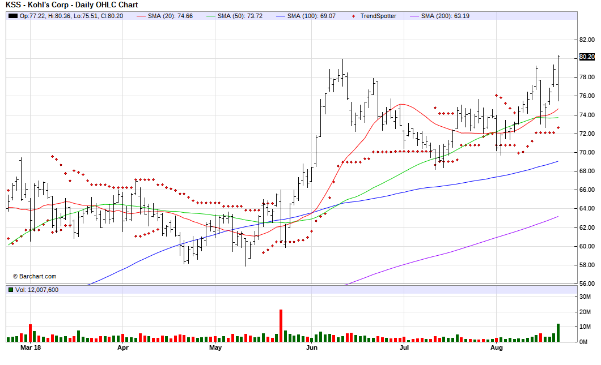Screen dimensions: 601x365
Task: Click the 'SMA (20): 74.66' legend label
Action: tap(170, 16)
